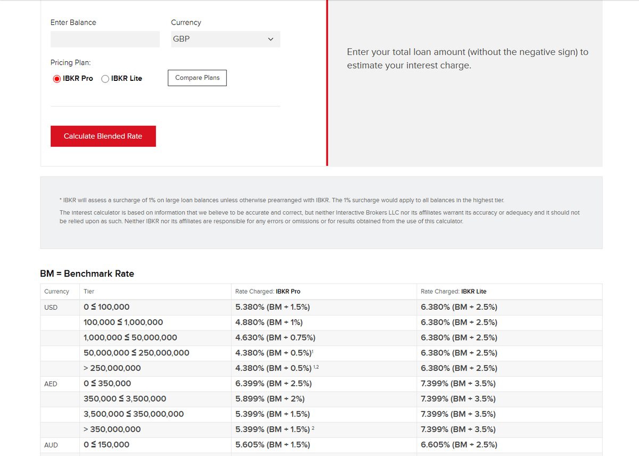The width and height of the screenshot is (639, 456).
Task: Click the Enter Balance input field
Action: click(x=105, y=39)
